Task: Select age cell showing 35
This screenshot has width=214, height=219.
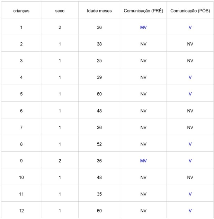Action: coord(99,194)
